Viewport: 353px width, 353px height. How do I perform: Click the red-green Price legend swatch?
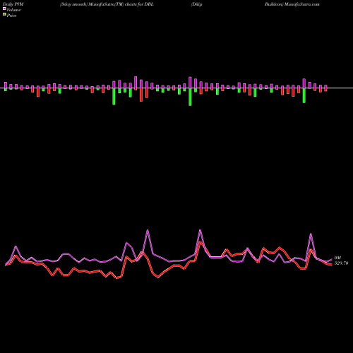(x=4, y=15)
